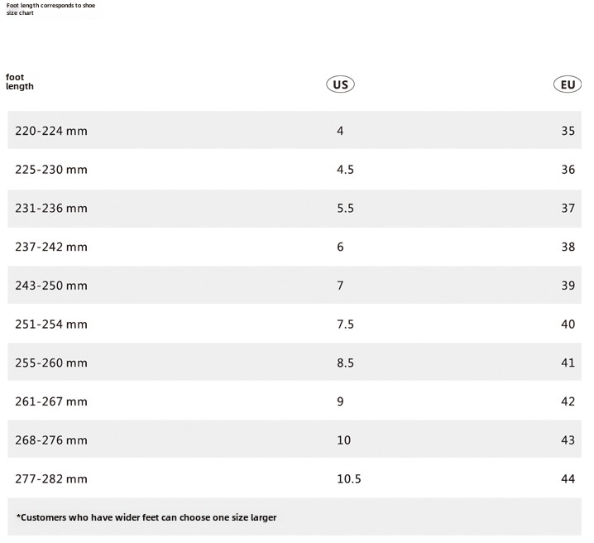Image resolution: width=594 pixels, height=543 pixels.
Task: Choose US size 10 in the table
Action: [x=343, y=440]
